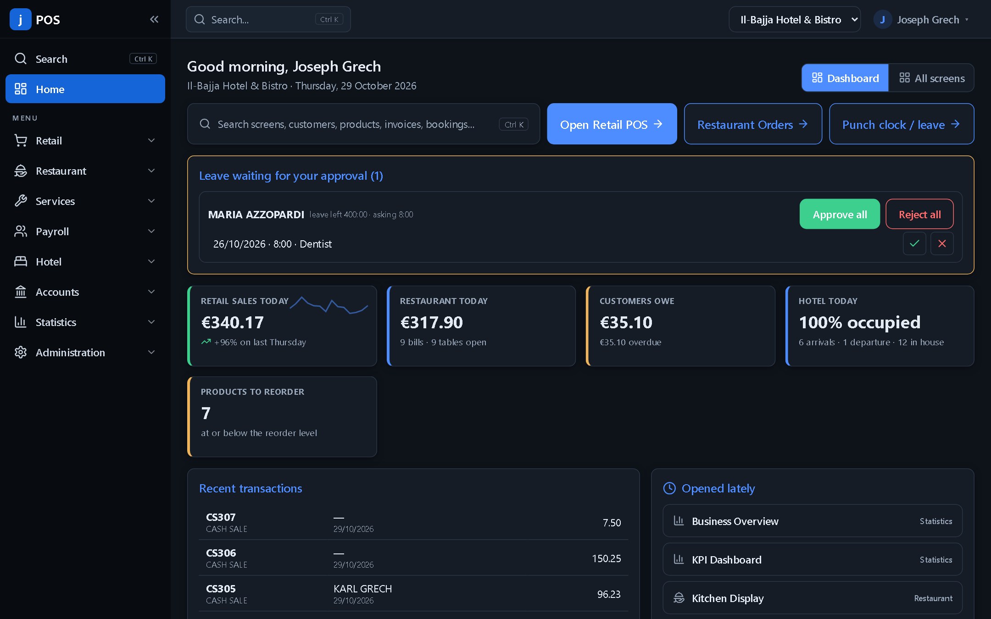The image size is (991, 619).
Task: Click the magnifier icon in top search bar
Action: 200,19
